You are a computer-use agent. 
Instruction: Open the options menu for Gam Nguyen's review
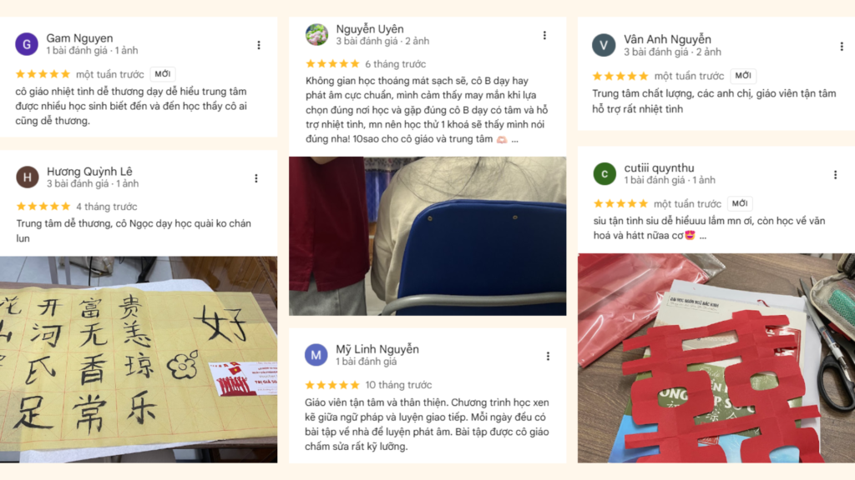coord(259,45)
